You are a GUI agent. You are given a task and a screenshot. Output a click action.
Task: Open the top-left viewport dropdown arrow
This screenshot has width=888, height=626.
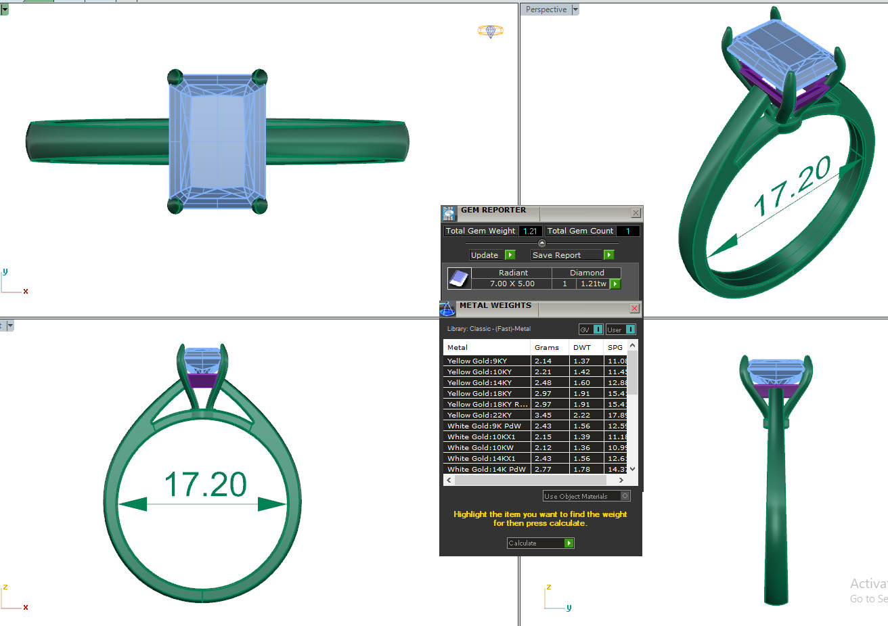tap(4, 9)
